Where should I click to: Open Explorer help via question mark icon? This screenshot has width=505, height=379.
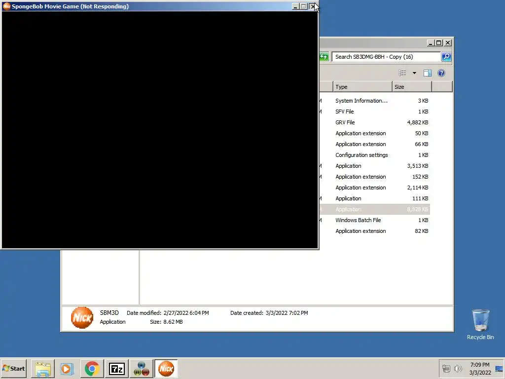click(441, 73)
